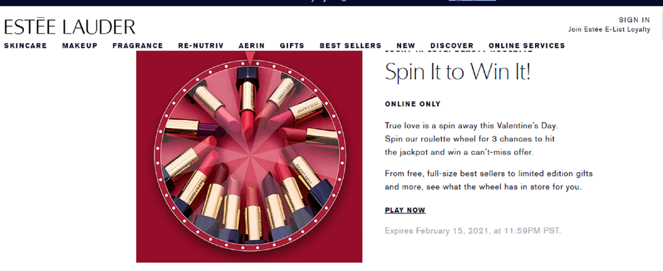Click the roulette wheel center hub

251,153
